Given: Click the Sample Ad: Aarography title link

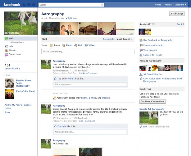Looking at the screenshot, I should (152, 109).
